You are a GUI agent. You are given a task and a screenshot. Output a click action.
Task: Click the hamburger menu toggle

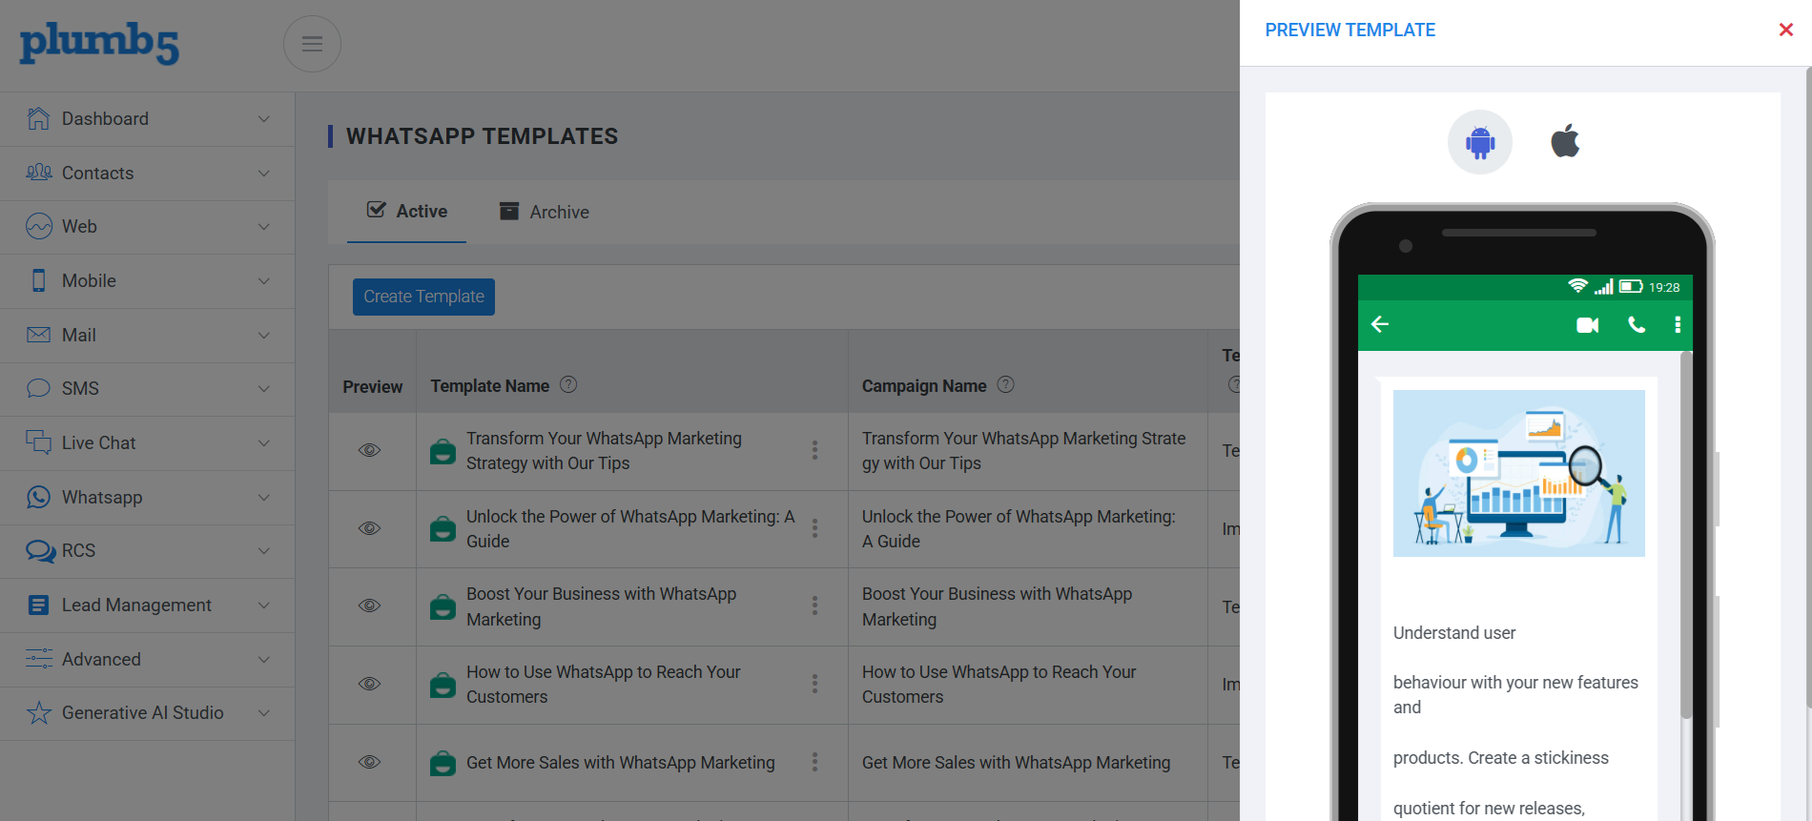click(312, 44)
